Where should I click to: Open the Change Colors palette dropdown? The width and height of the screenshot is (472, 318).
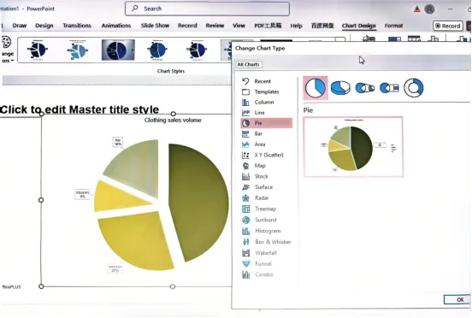(x=7, y=49)
